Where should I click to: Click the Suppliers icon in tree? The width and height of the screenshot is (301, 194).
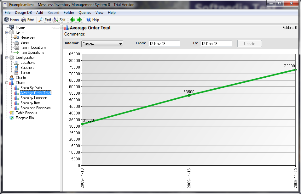point(16,68)
